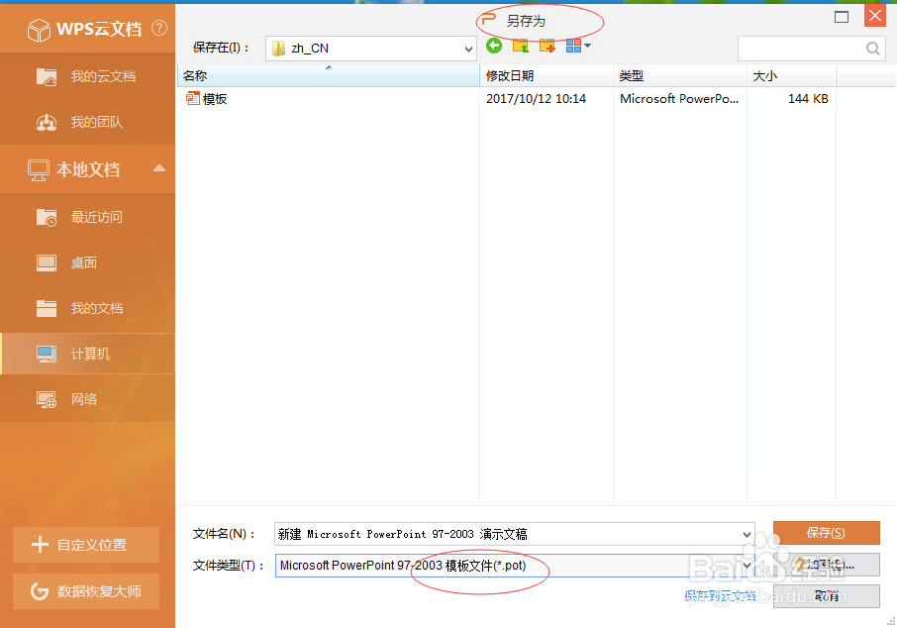Click the 保存(S) button

[826, 533]
